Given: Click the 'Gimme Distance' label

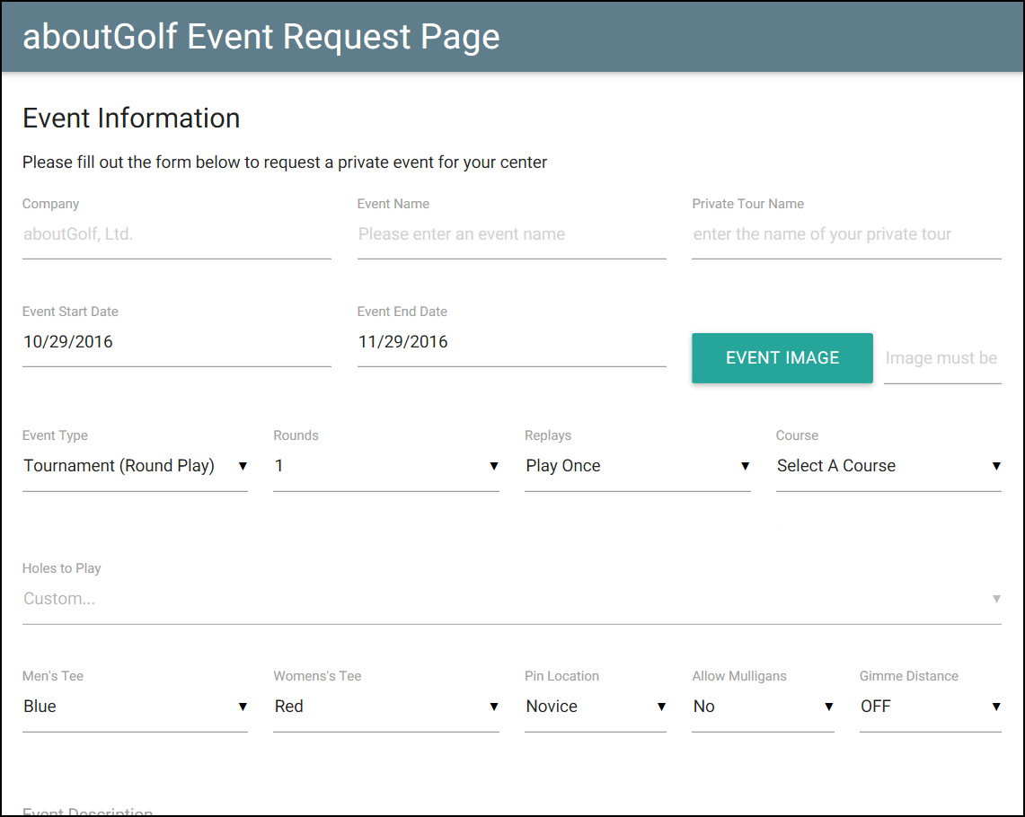Looking at the screenshot, I should tap(908, 676).
